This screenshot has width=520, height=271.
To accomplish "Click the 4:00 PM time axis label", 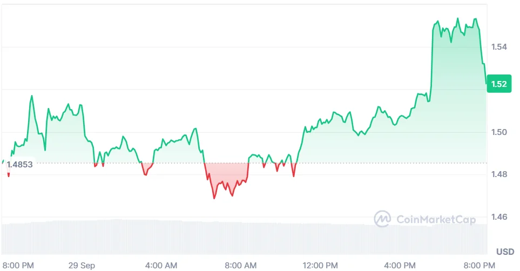I will click(x=400, y=266).
